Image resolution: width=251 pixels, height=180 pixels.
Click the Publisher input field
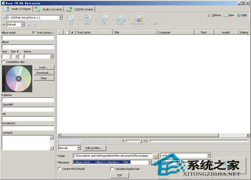click(28, 100)
